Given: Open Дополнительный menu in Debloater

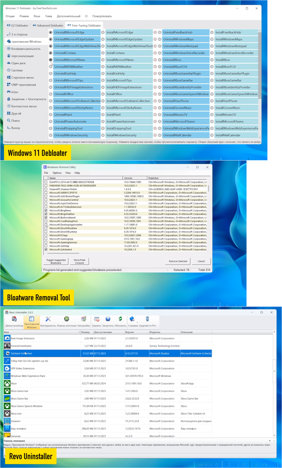Looking at the screenshot, I should 69,16.
